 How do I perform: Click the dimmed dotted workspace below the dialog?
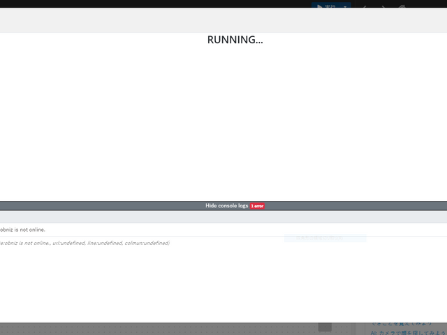click(x=175, y=329)
